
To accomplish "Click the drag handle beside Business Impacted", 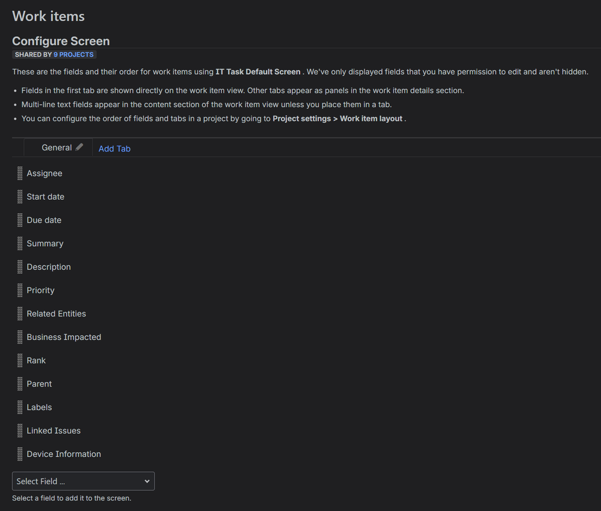I will [x=19, y=336].
